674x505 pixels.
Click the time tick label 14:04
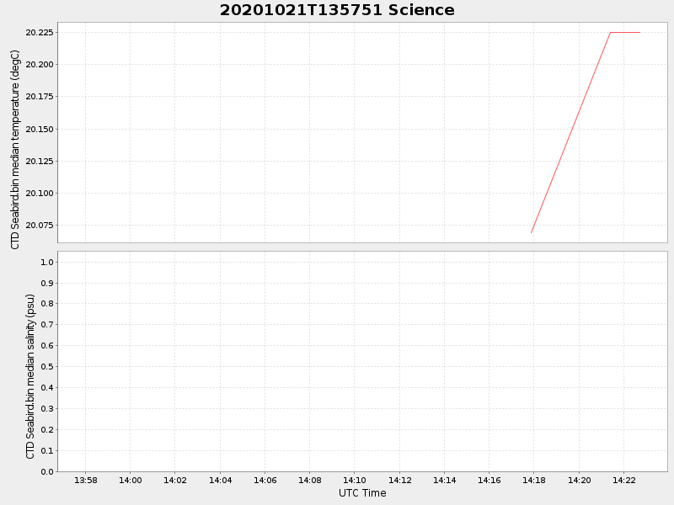(221, 481)
